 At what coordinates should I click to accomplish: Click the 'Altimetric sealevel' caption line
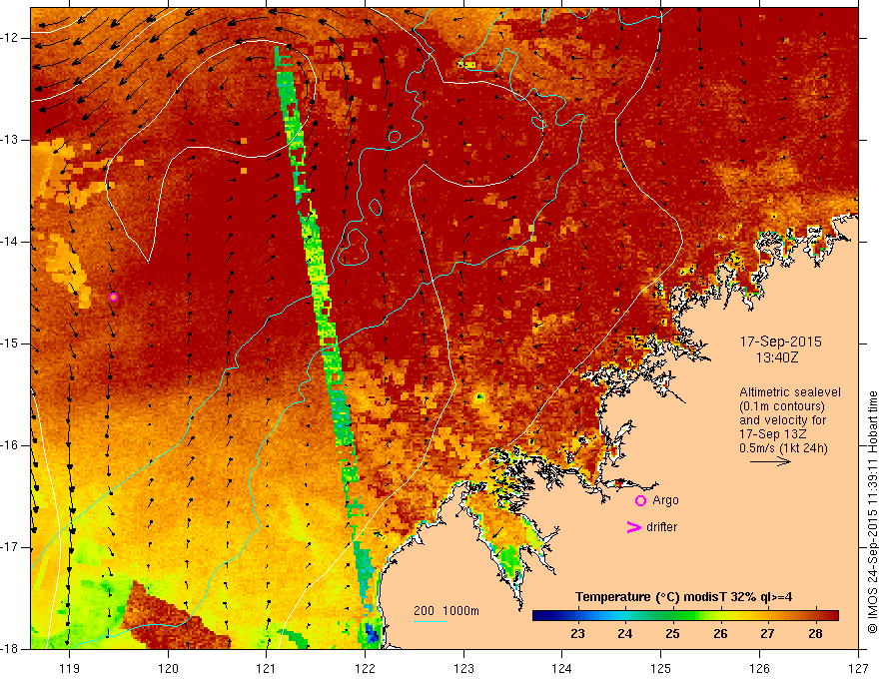click(790, 392)
